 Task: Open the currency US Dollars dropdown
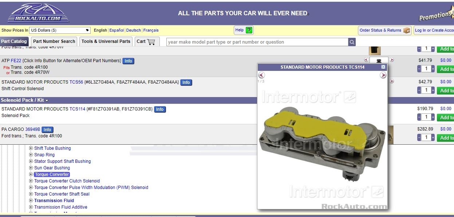(x=60, y=30)
